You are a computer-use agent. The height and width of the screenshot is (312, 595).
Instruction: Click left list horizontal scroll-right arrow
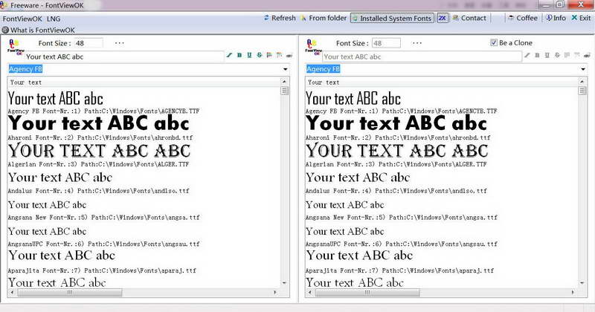coord(275,292)
